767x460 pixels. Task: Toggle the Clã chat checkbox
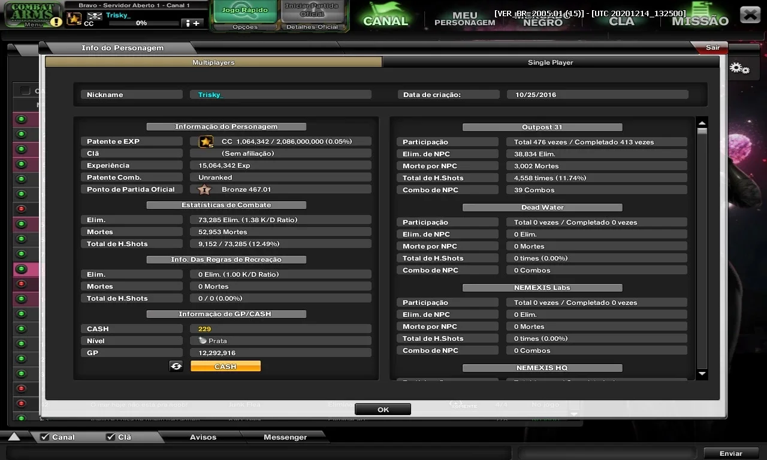click(111, 437)
